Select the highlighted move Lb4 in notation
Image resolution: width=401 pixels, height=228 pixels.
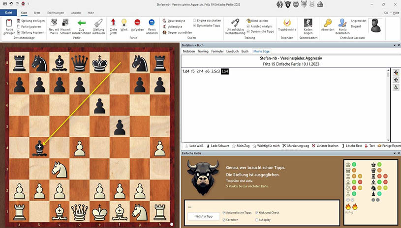pos(225,72)
